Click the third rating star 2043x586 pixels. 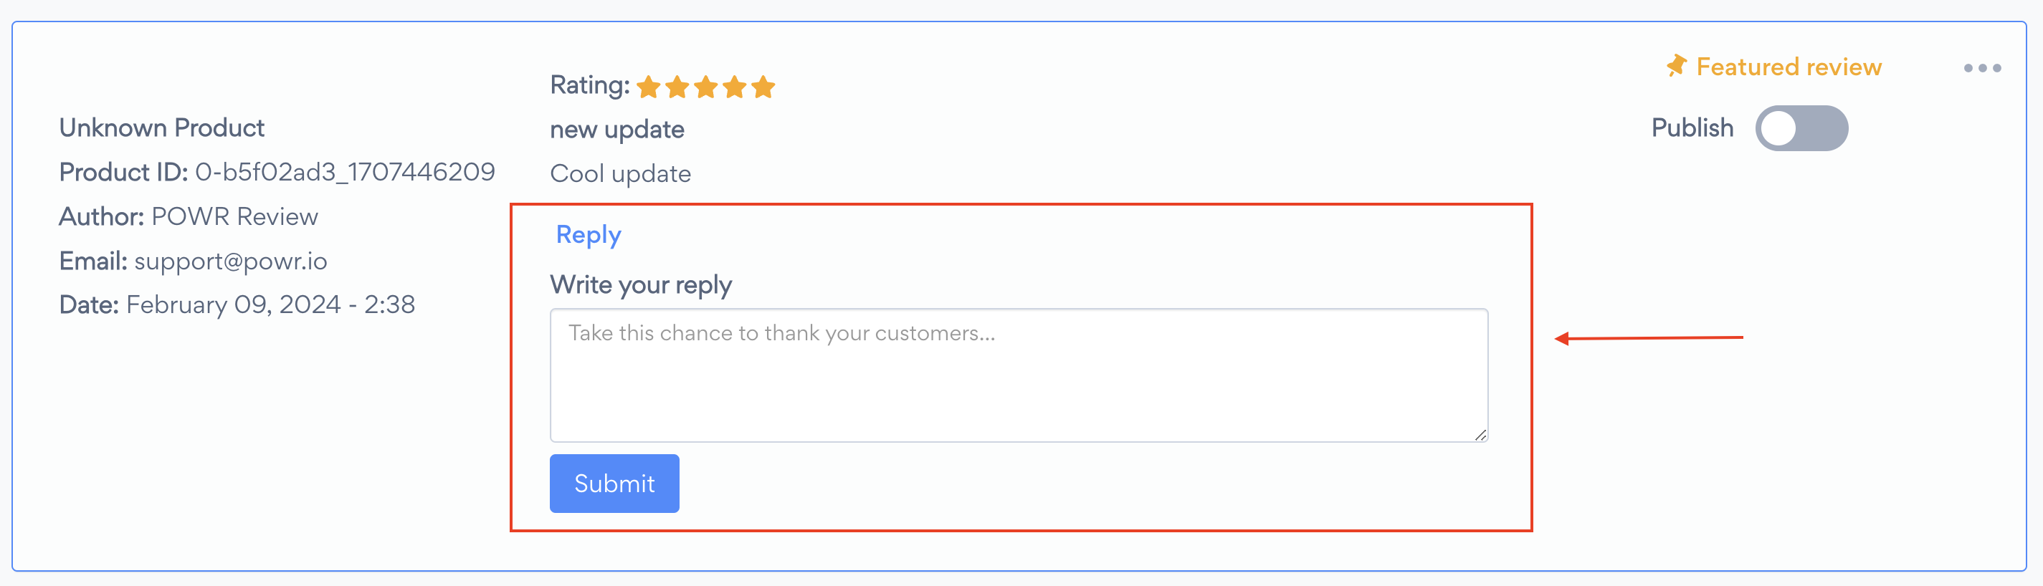click(x=706, y=87)
